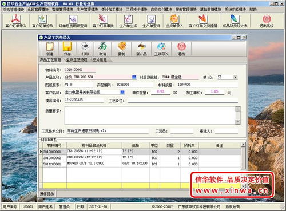Click 退出系统 (exit system) red icon
The image size is (286, 211).
coord(267,21)
